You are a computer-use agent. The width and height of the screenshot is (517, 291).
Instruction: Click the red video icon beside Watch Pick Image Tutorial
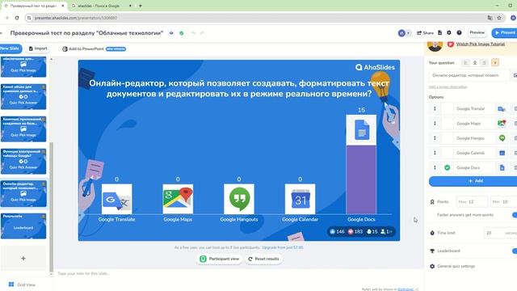[451, 44]
